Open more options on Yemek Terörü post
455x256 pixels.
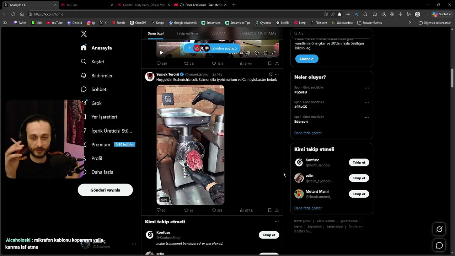(x=277, y=74)
